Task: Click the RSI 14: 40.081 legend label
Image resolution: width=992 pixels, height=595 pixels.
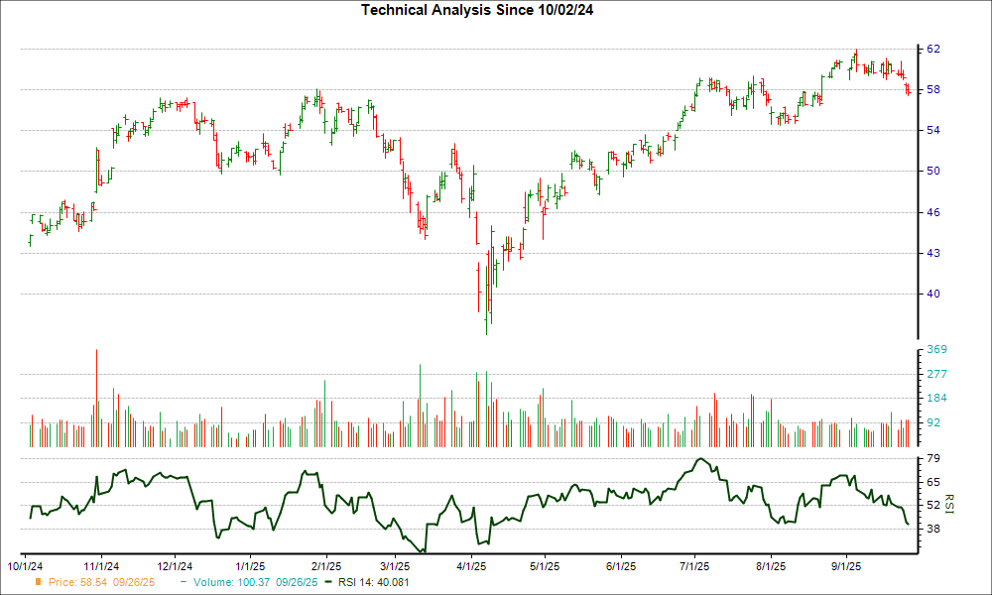Action: 375,582
